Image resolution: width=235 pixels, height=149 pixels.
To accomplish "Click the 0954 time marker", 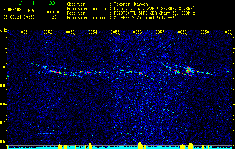I will tap(93, 32).
